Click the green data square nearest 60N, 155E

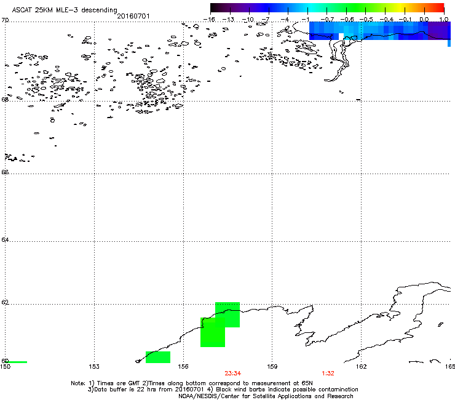(158, 357)
